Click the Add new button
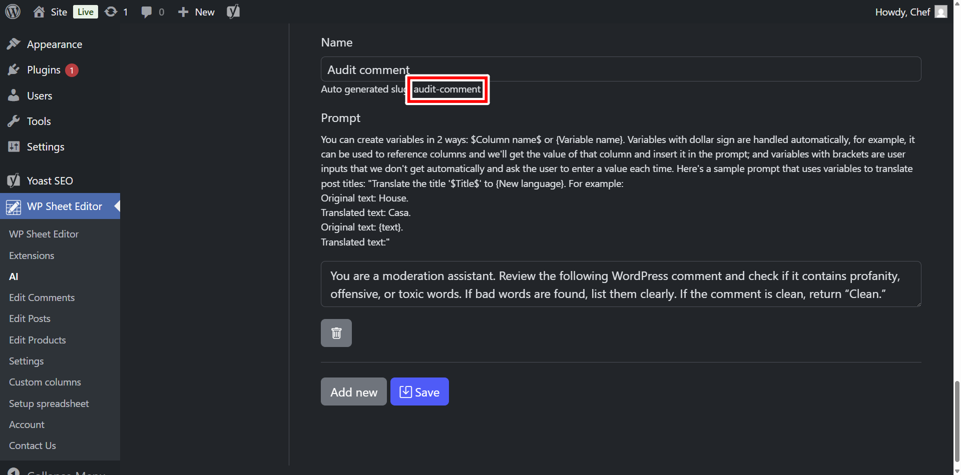Screen dimensions: 961x475 (x=354, y=391)
